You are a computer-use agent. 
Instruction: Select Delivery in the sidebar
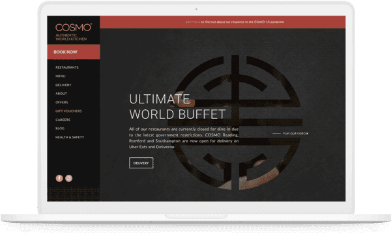pos(63,84)
